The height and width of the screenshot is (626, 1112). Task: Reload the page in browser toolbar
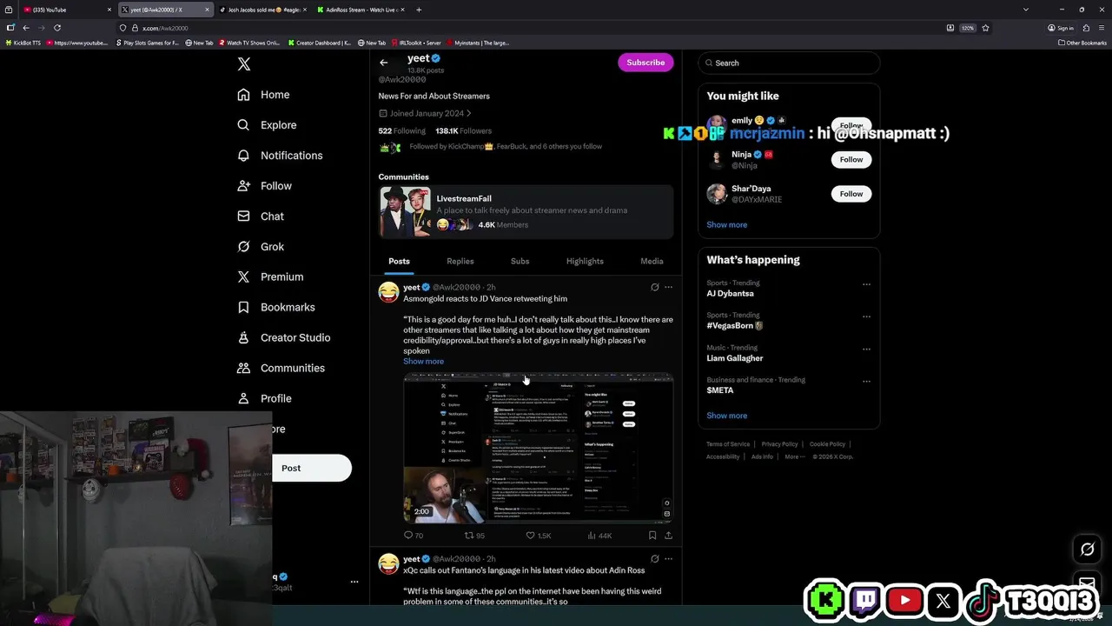[57, 28]
